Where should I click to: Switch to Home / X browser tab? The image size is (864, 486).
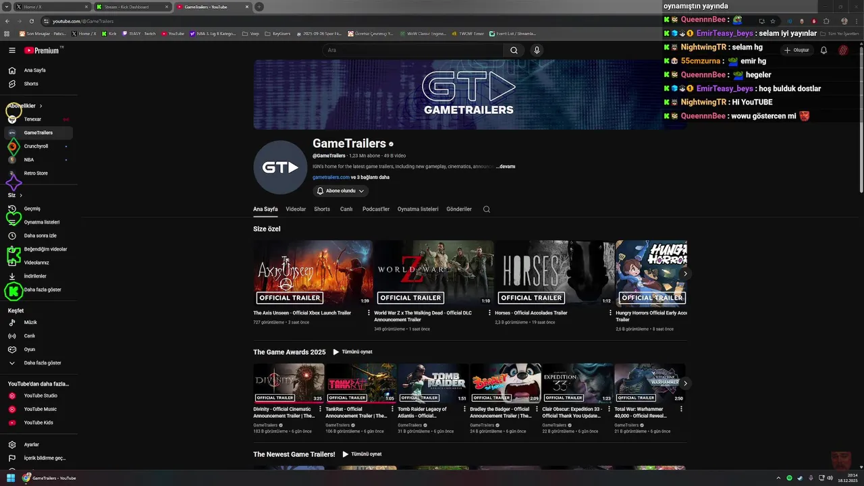(x=51, y=7)
